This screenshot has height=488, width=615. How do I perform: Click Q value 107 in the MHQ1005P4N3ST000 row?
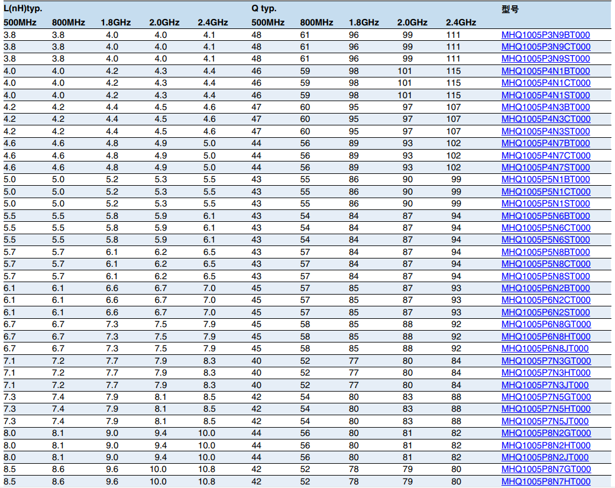(x=454, y=131)
